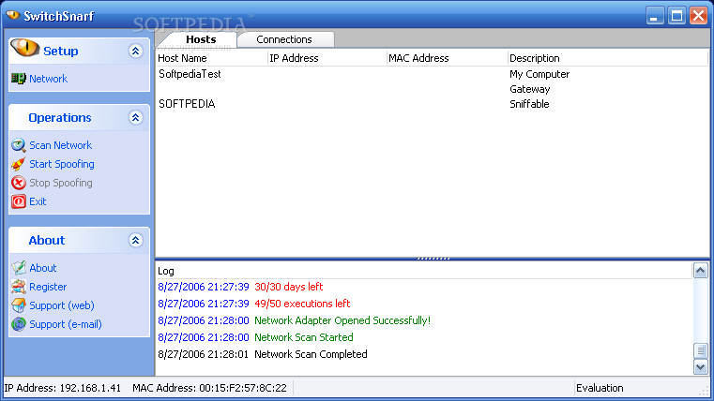Click the Log panel header
714x401 pixels.
click(424, 271)
